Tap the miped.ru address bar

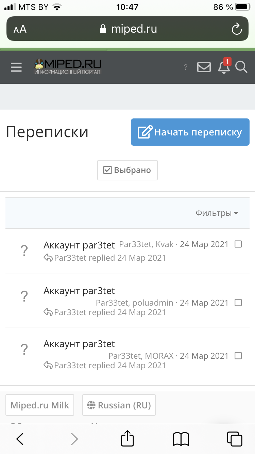(128, 29)
